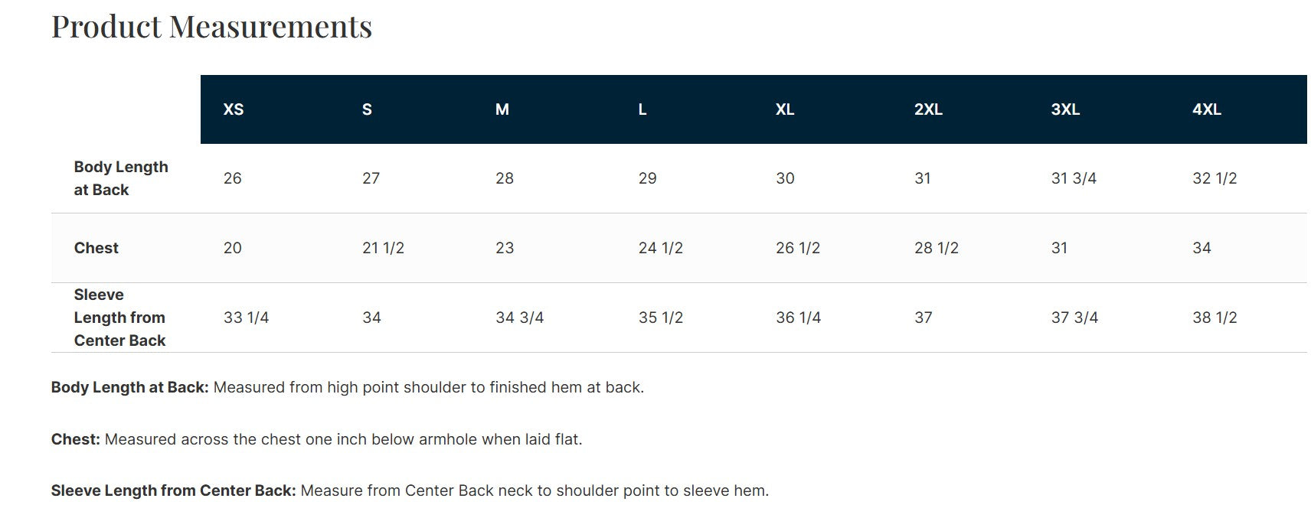Click the 4XL size column header
Image resolution: width=1311 pixels, height=518 pixels.
tap(1207, 109)
